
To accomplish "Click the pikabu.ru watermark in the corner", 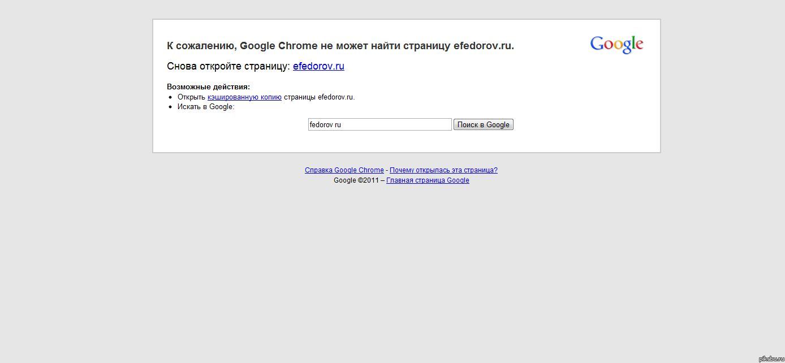I will (769, 358).
